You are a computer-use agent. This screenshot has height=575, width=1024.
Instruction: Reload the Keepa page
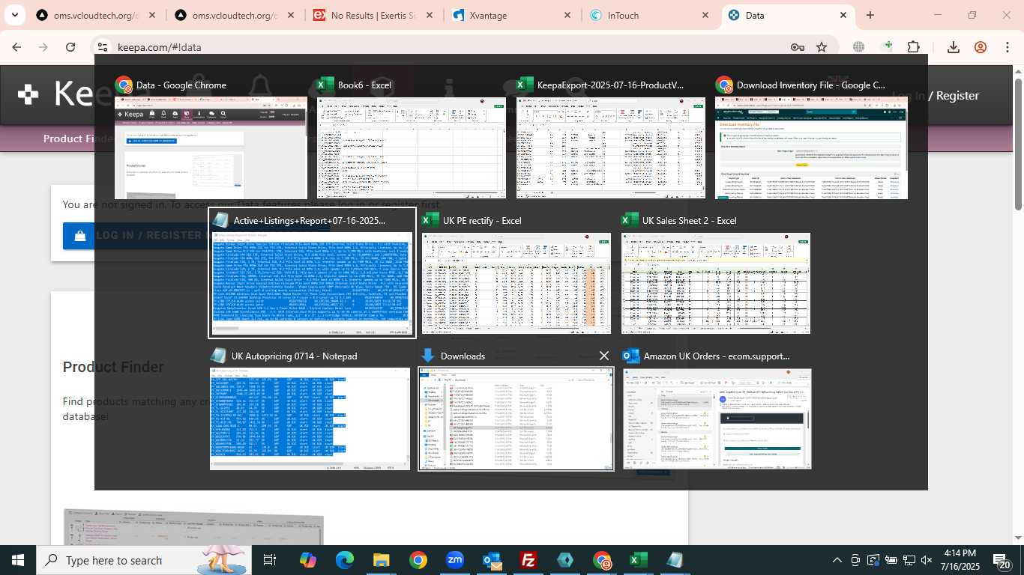(70, 47)
